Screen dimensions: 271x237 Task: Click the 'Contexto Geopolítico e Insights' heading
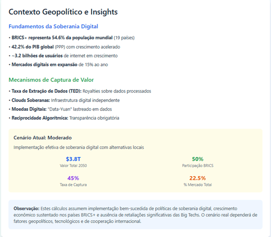coord(63,12)
